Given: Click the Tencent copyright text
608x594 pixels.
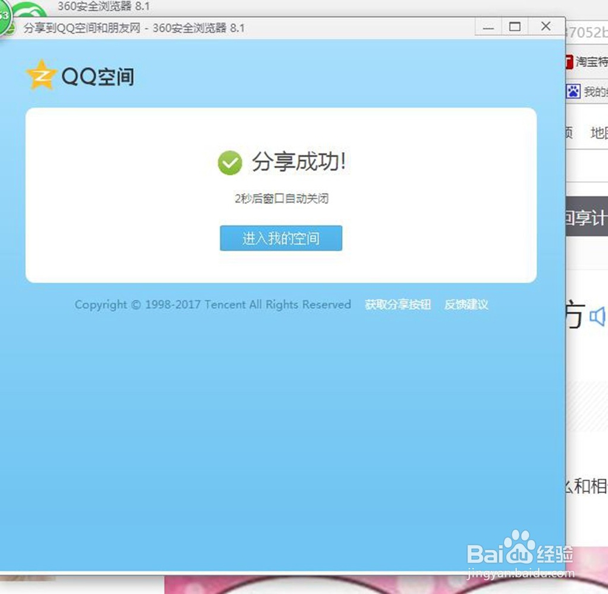Looking at the screenshot, I should 213,305.
